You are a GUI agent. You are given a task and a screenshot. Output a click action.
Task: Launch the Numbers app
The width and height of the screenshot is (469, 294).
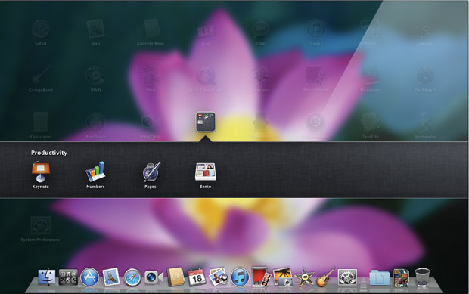click(x=95, y=172)
